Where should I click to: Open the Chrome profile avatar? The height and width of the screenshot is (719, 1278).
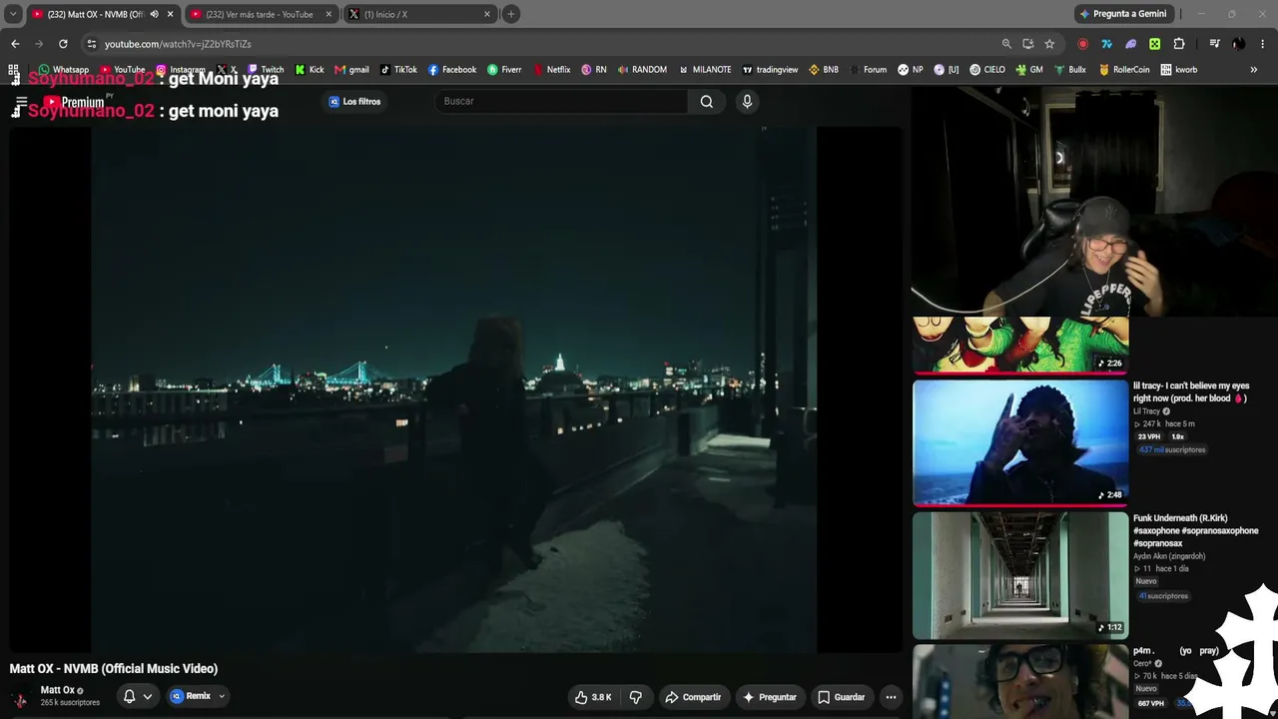1238,44
